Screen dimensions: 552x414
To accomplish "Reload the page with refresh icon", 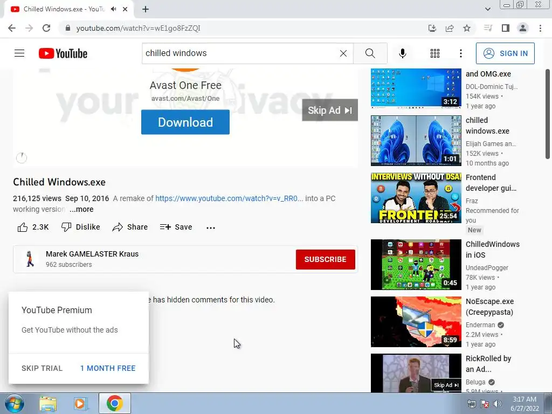I will (46, 28).
